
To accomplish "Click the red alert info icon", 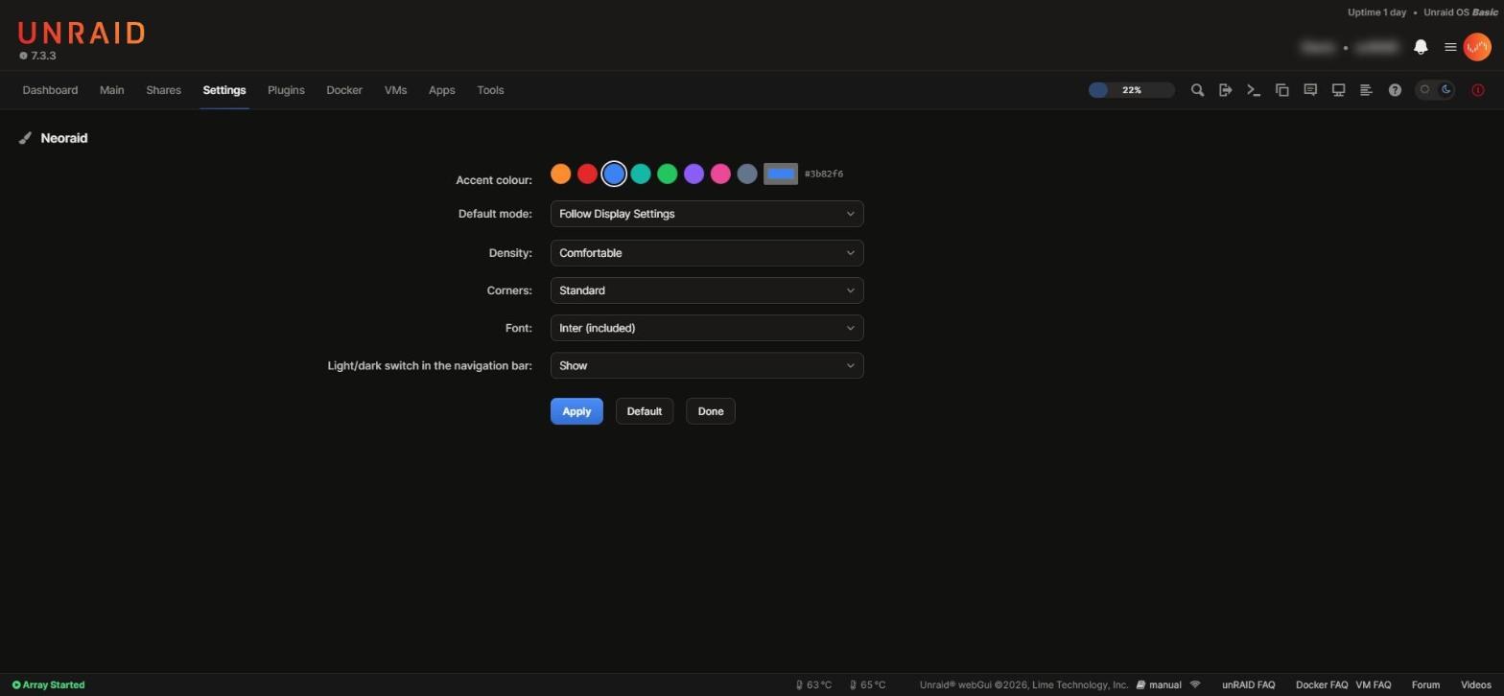I will pyautogui.click(x=1478, y=90).
